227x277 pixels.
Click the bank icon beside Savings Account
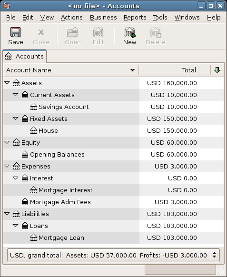[x=34, y=107]
